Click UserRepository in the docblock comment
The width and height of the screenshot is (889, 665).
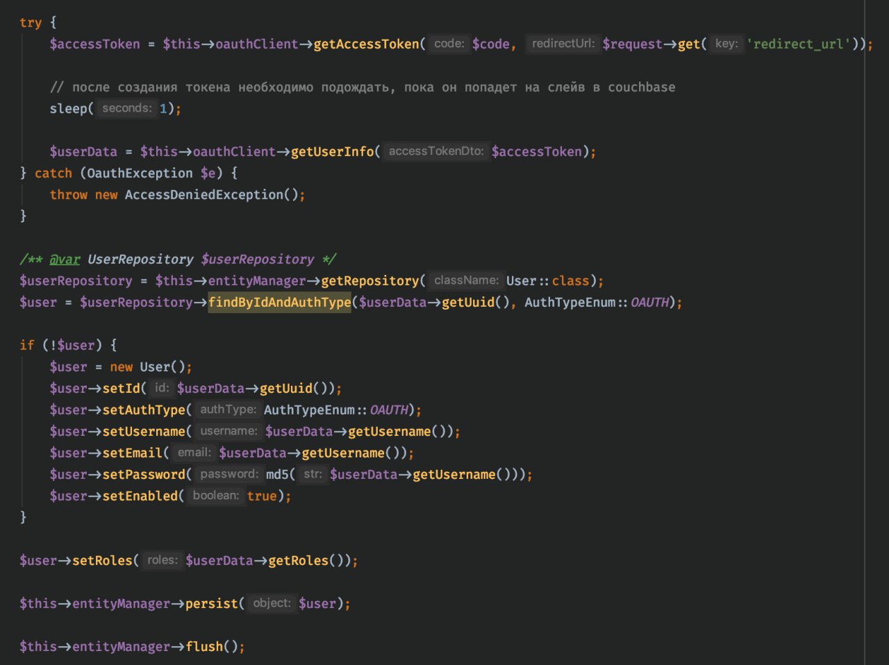140,259
